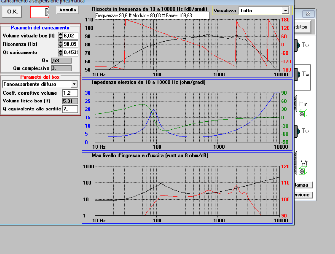The width and height of the screenshot is (335, 254).
Task: Click the Volume virtuale box value field
Action: pyautogui.click(x=70, y=36)
